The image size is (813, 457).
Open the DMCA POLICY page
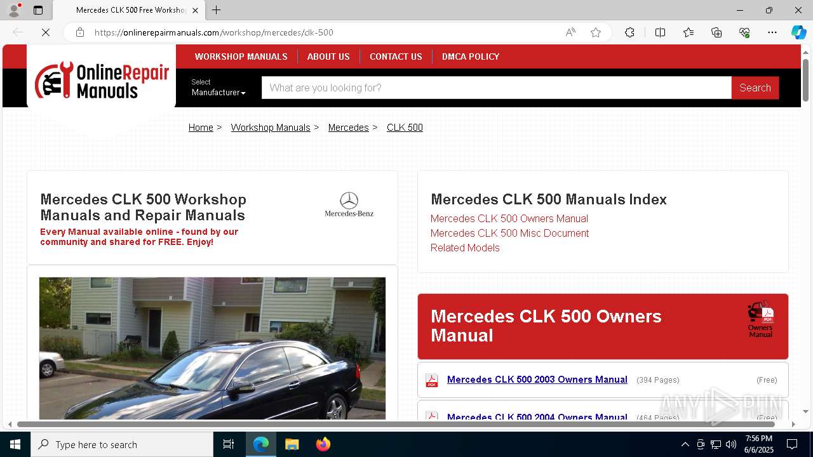(471, 56)
